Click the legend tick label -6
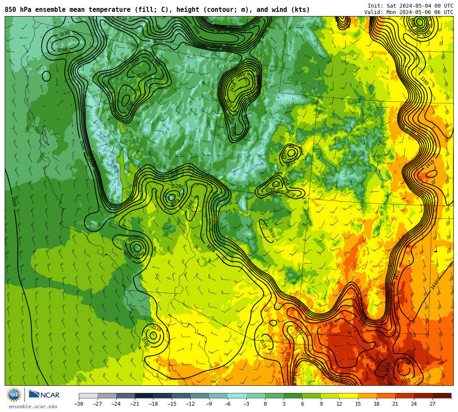This screenshot has height=412, width=458. pos(228,404)
